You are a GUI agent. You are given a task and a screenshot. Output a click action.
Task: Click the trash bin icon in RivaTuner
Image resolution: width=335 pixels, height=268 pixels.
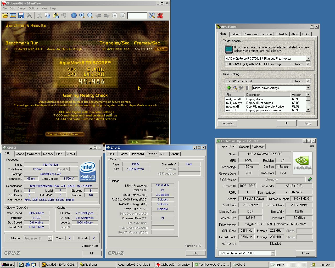click(247, 88)
